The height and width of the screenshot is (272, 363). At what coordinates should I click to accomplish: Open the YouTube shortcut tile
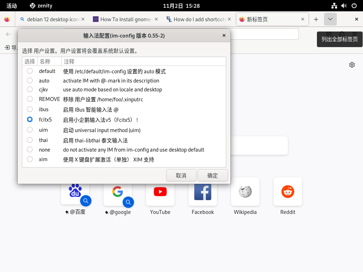pyautogui.click(x=160, y=192)
